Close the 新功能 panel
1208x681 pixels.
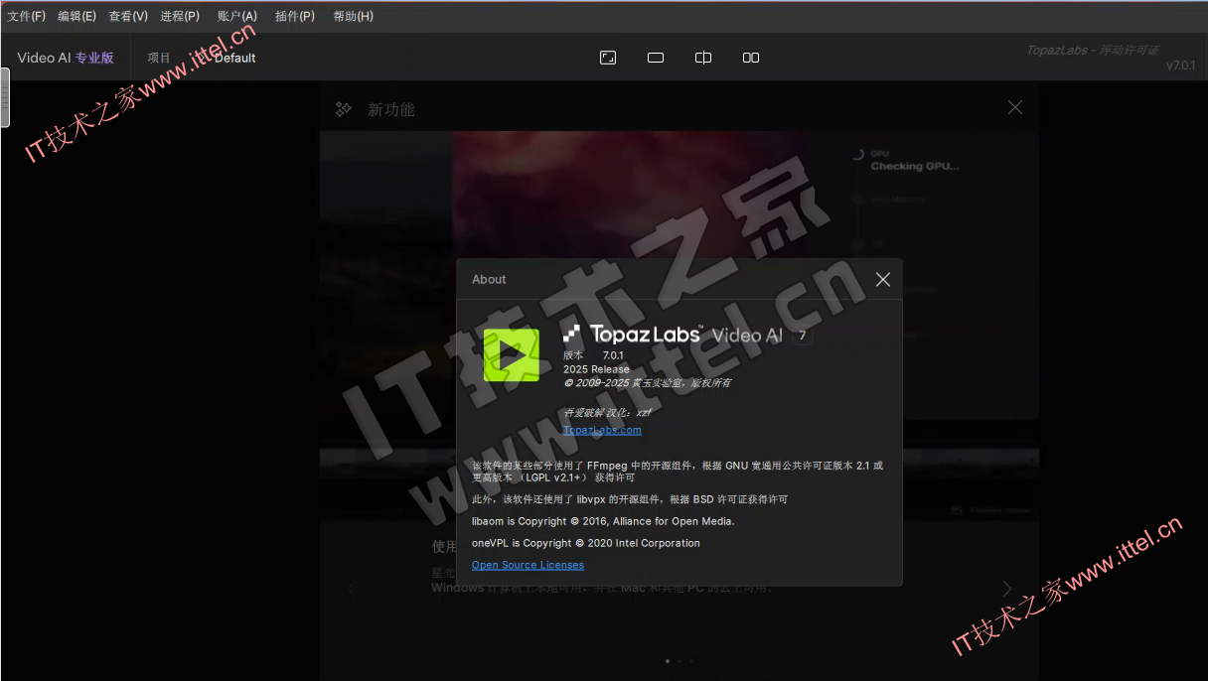coord(1014,107)
